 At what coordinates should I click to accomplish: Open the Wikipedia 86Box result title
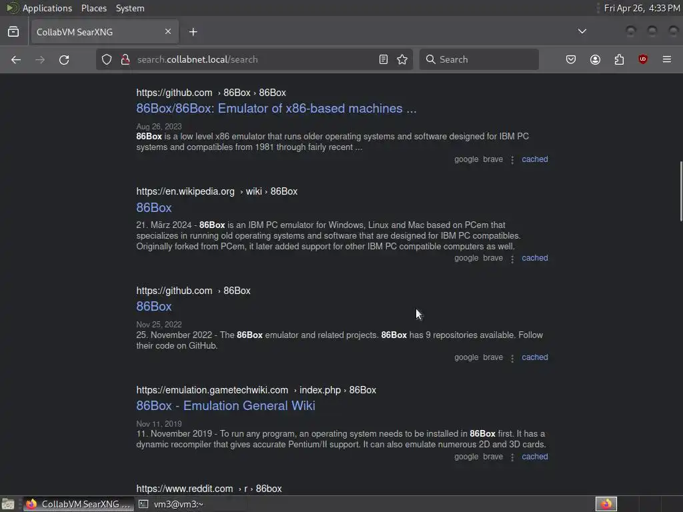[x=154, y=208]
